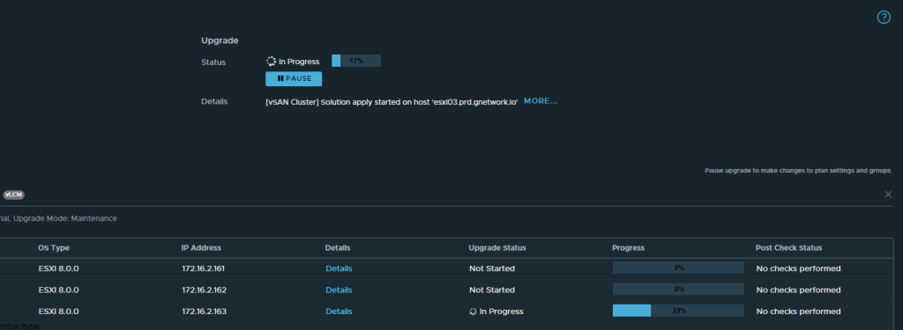Click ESXI 8.0.0 in row 172.16.2.163

tap(58, 312)
